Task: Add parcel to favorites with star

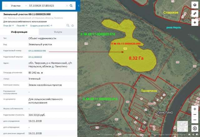Action: (72, 26)
